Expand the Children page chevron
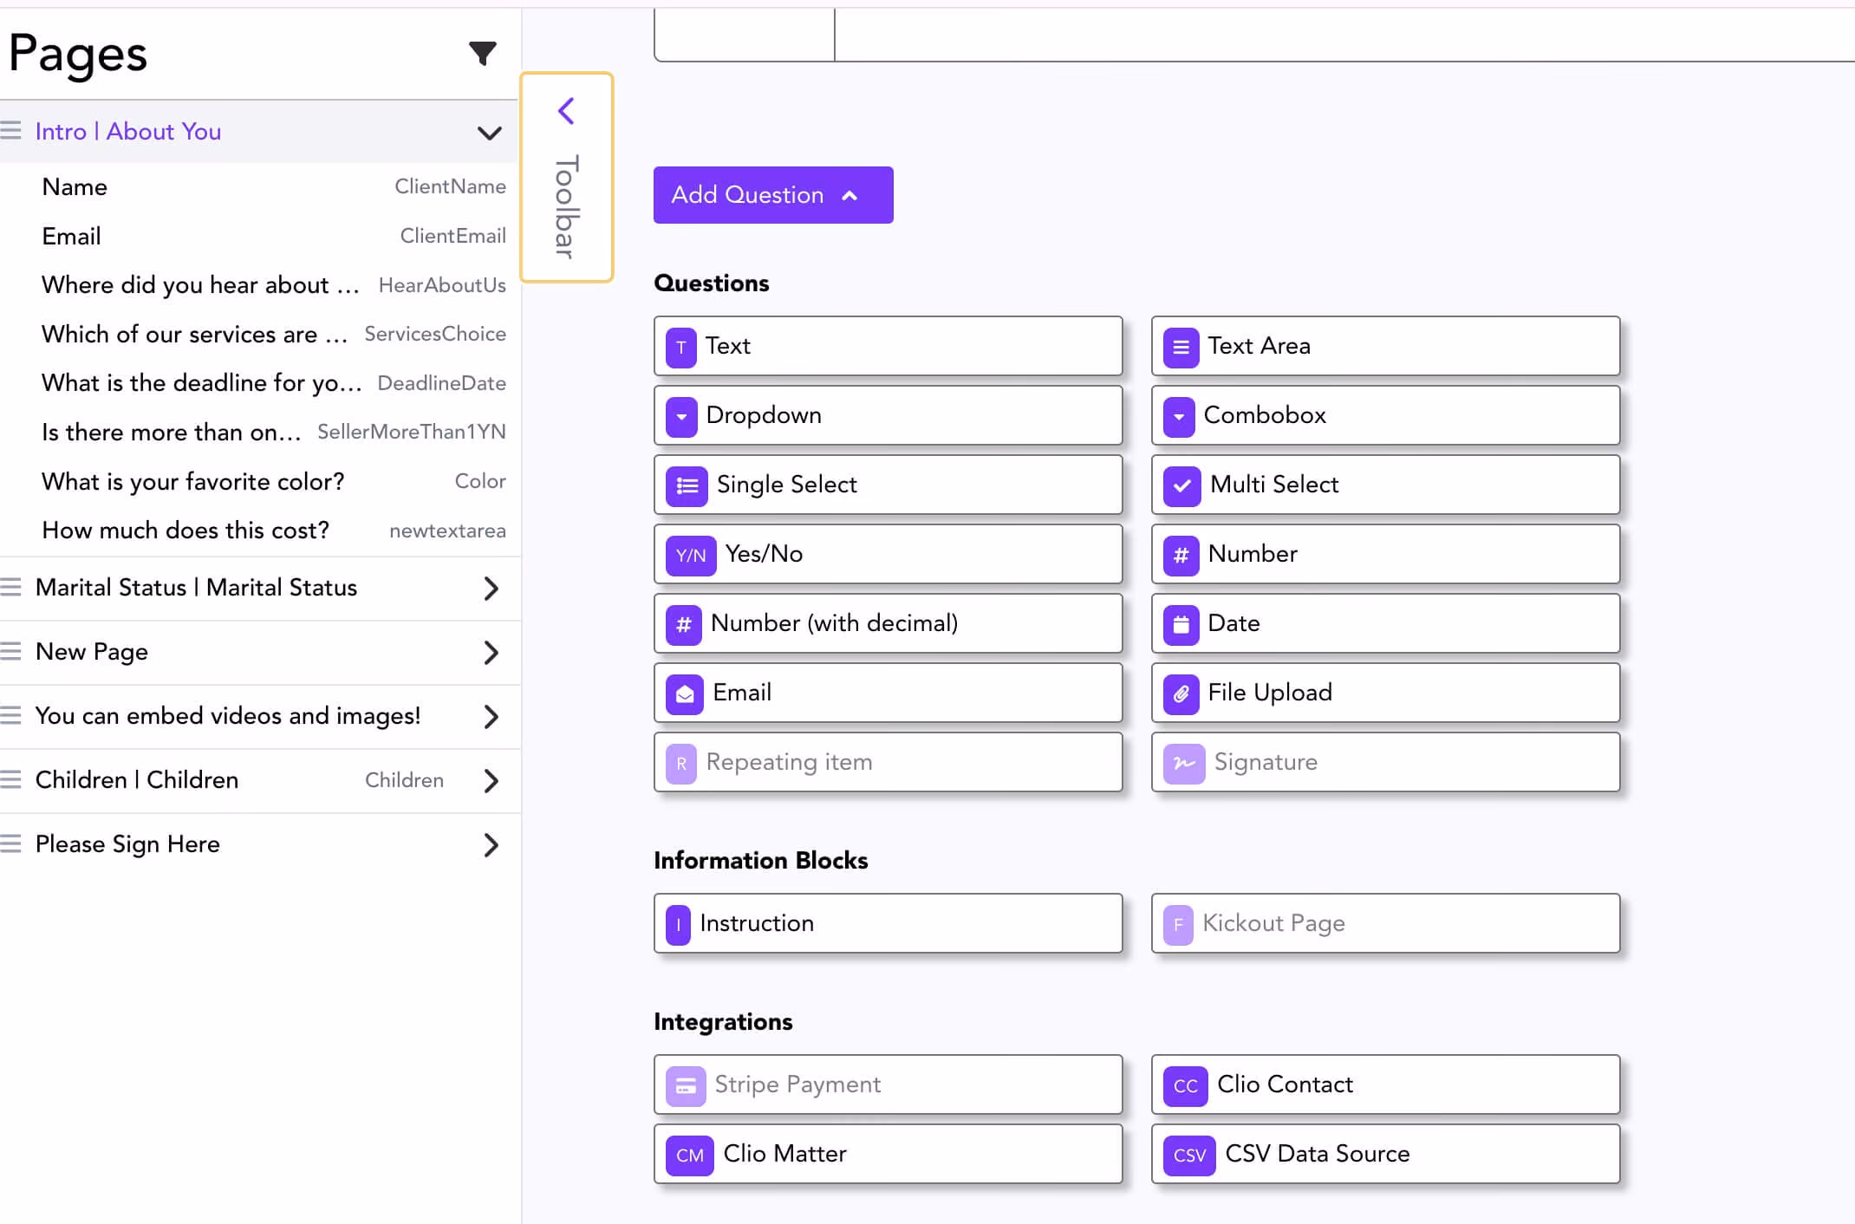The width and height of the screenshot is (1855, 1224). 491,781
